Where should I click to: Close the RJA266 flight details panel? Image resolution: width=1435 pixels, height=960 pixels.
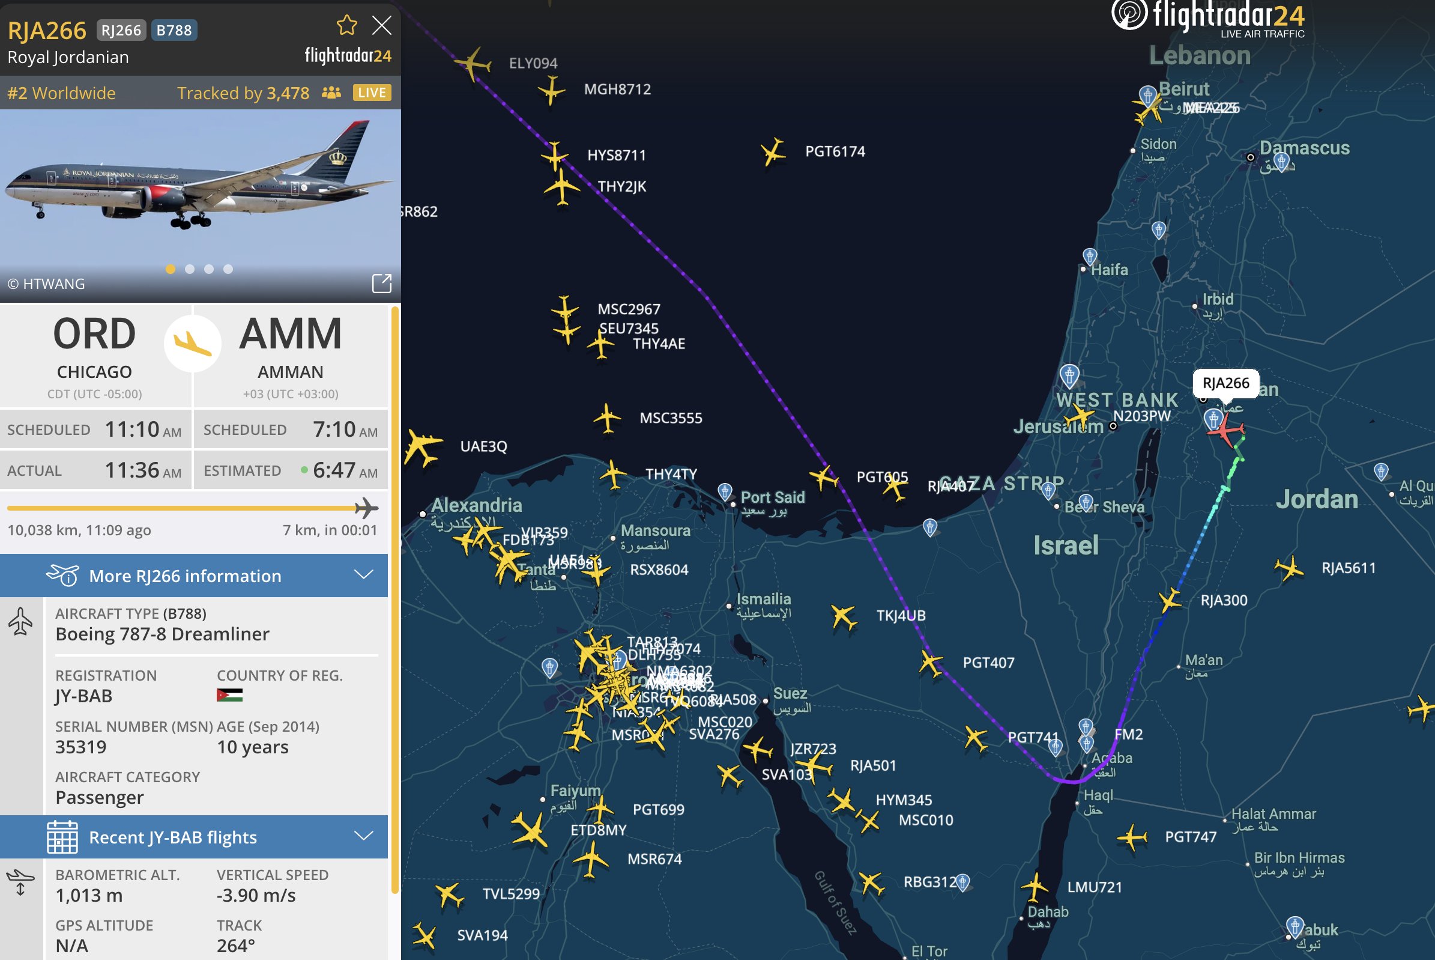pyautogui.click(x=381, y=25)
